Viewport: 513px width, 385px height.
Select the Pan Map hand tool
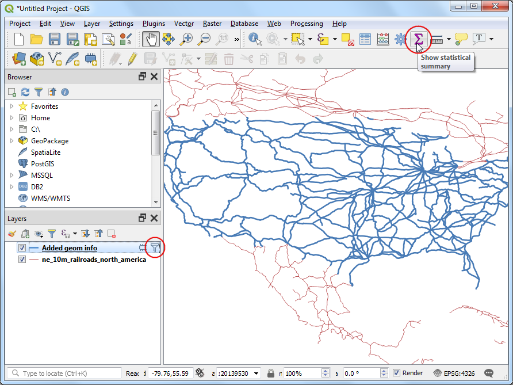click(151, 39)
